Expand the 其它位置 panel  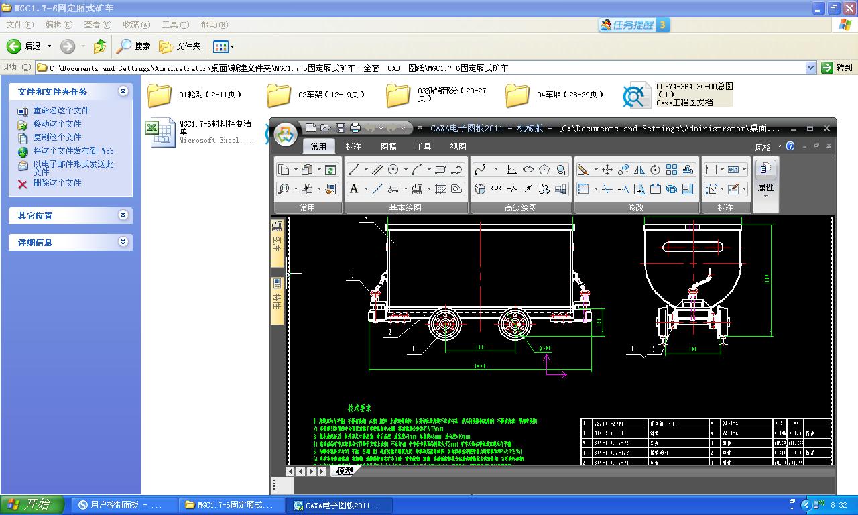pos(123,215)
